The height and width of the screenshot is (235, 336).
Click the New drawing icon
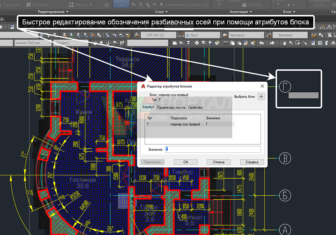click(175, 43)
